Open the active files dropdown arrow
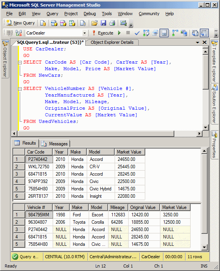Viewport: 220px width, 271px height. pyautogui.click(x=198, y=42)
